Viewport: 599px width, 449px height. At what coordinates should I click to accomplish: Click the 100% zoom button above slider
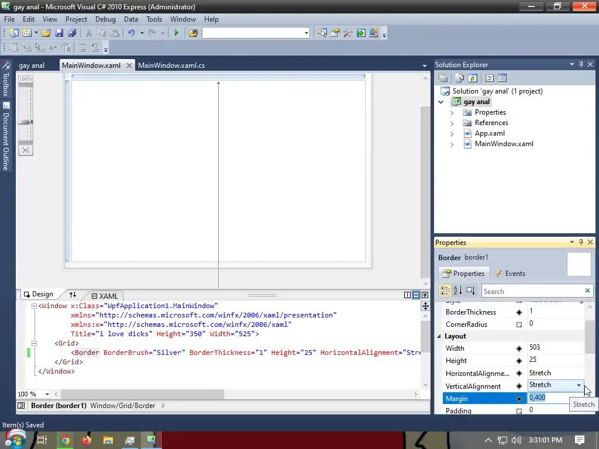(x=26, y=79)
